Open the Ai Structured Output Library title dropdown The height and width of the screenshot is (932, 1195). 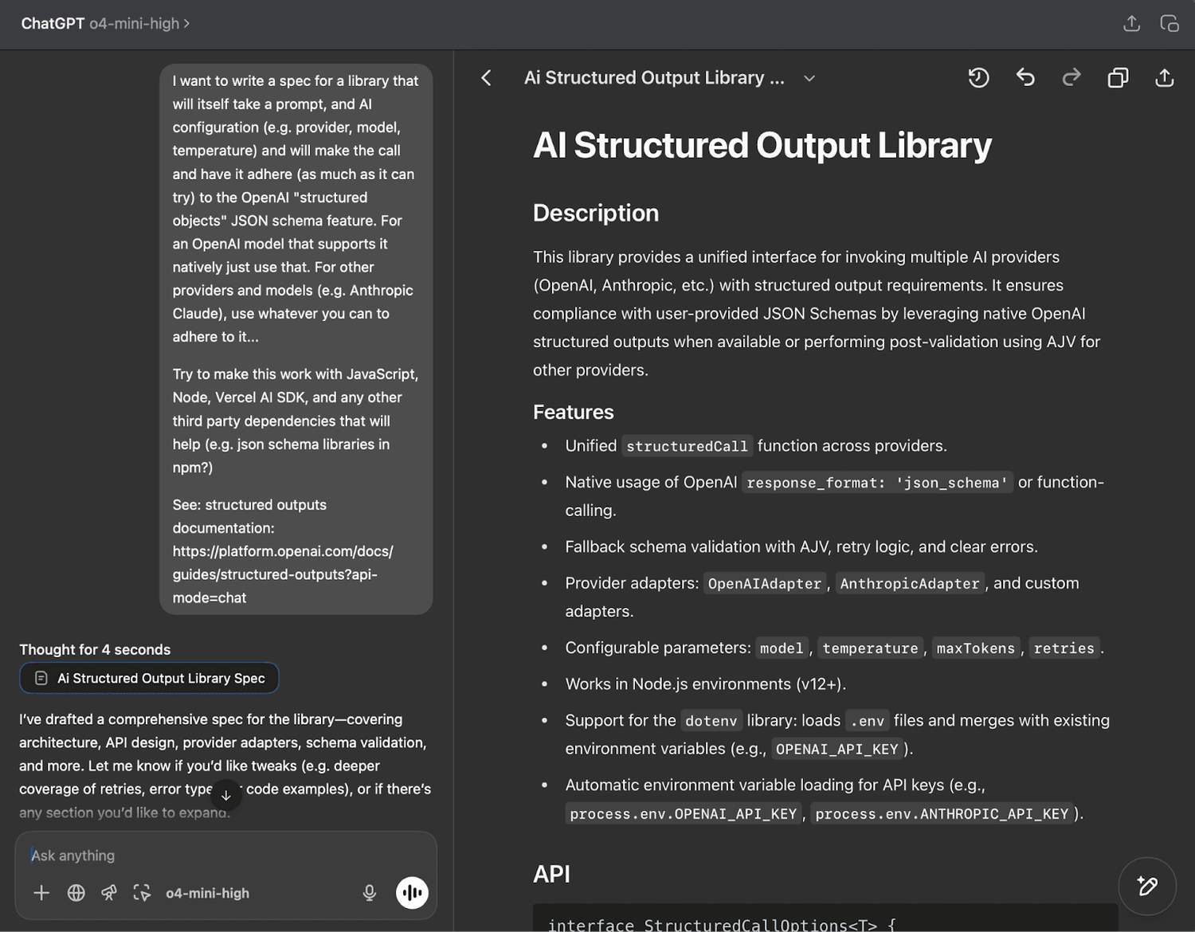click(x=809, y=77)
